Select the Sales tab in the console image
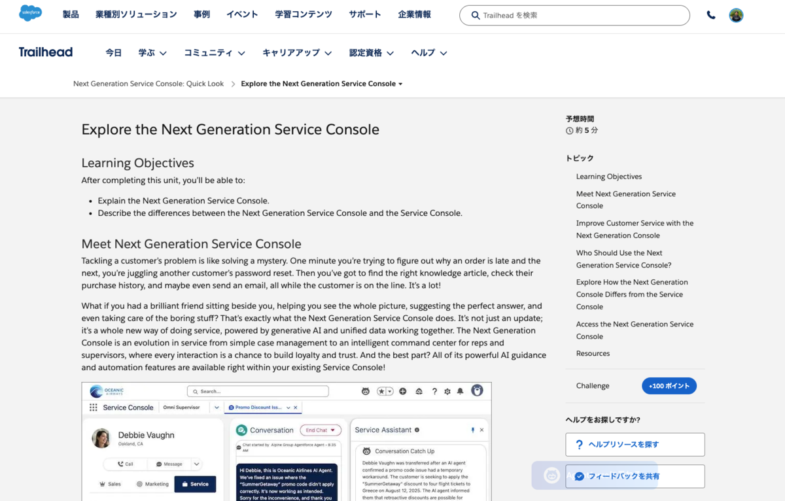The height and width of the screenshot is (501, 785). click(110, 484)
